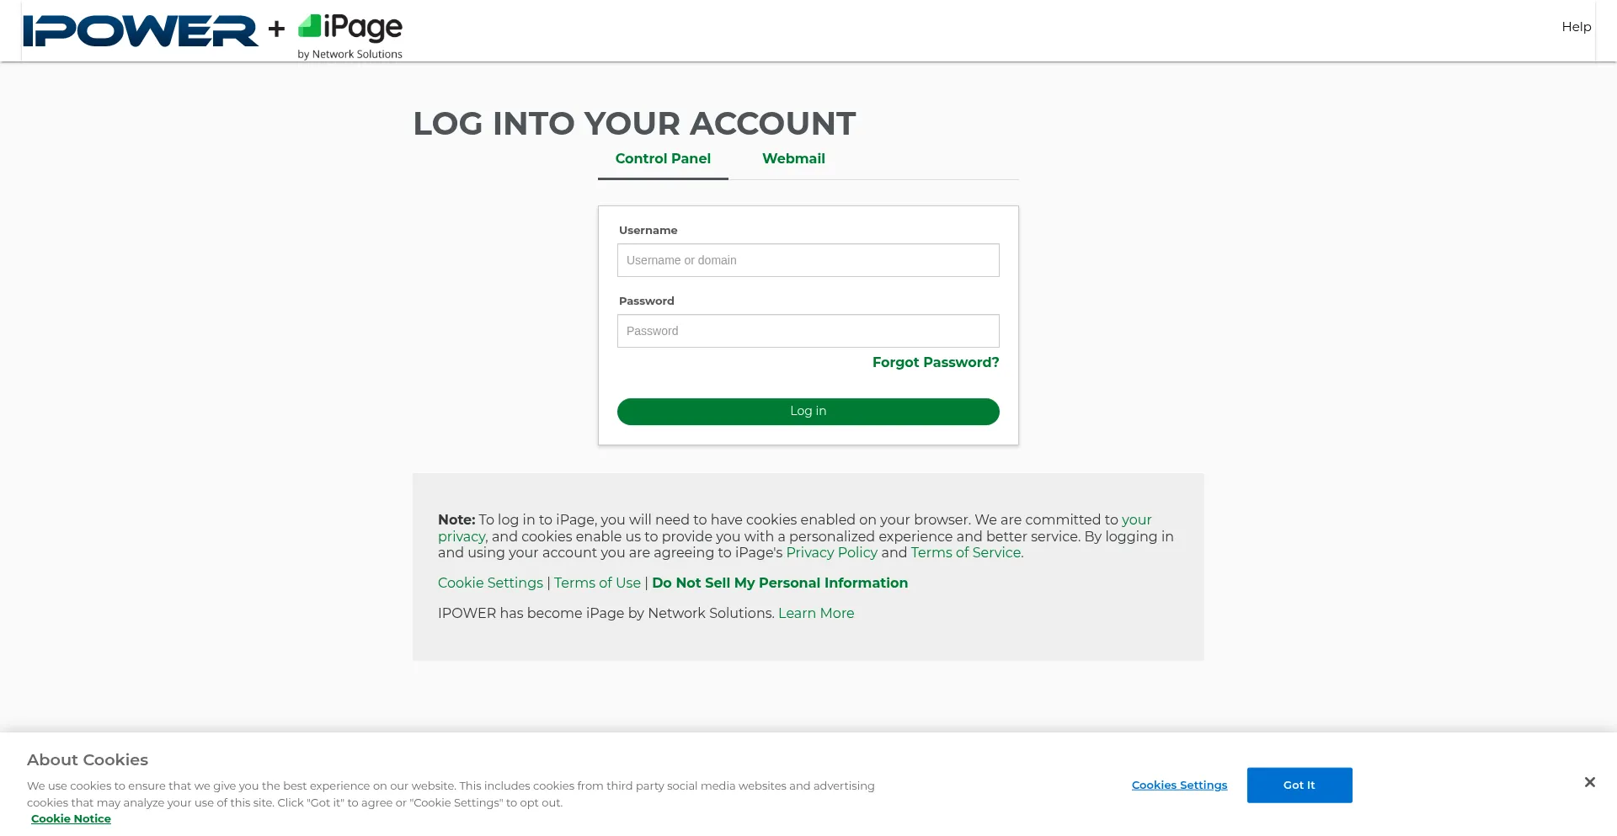Open the Help link in the header

pos(1576,27)
